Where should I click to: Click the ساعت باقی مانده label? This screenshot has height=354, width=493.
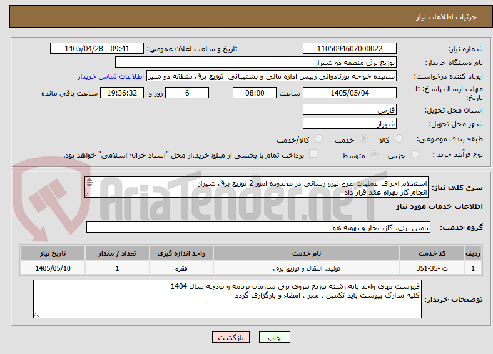click(x=69, y=93)
